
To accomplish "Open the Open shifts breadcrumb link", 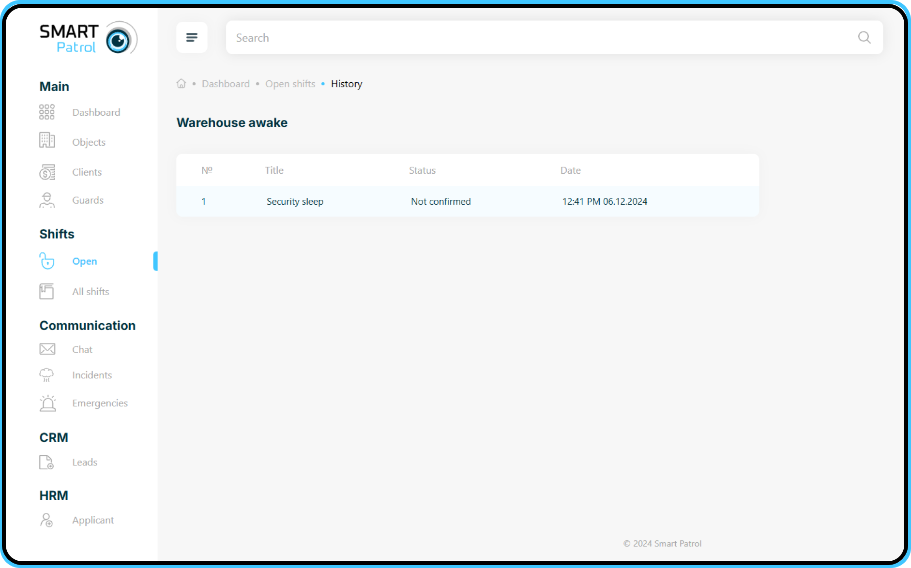I will [x=290, y=84].
